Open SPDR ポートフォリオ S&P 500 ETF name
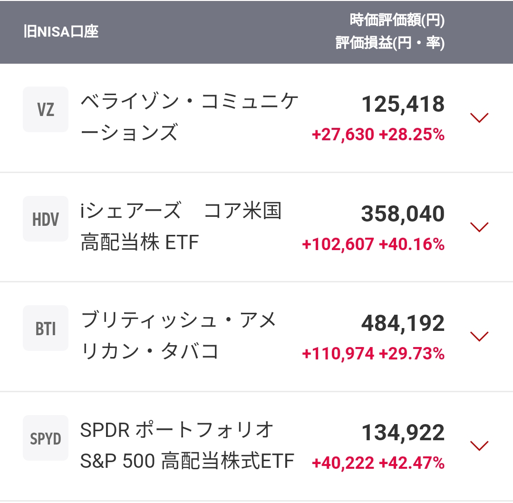 click(x=187, y=445)
